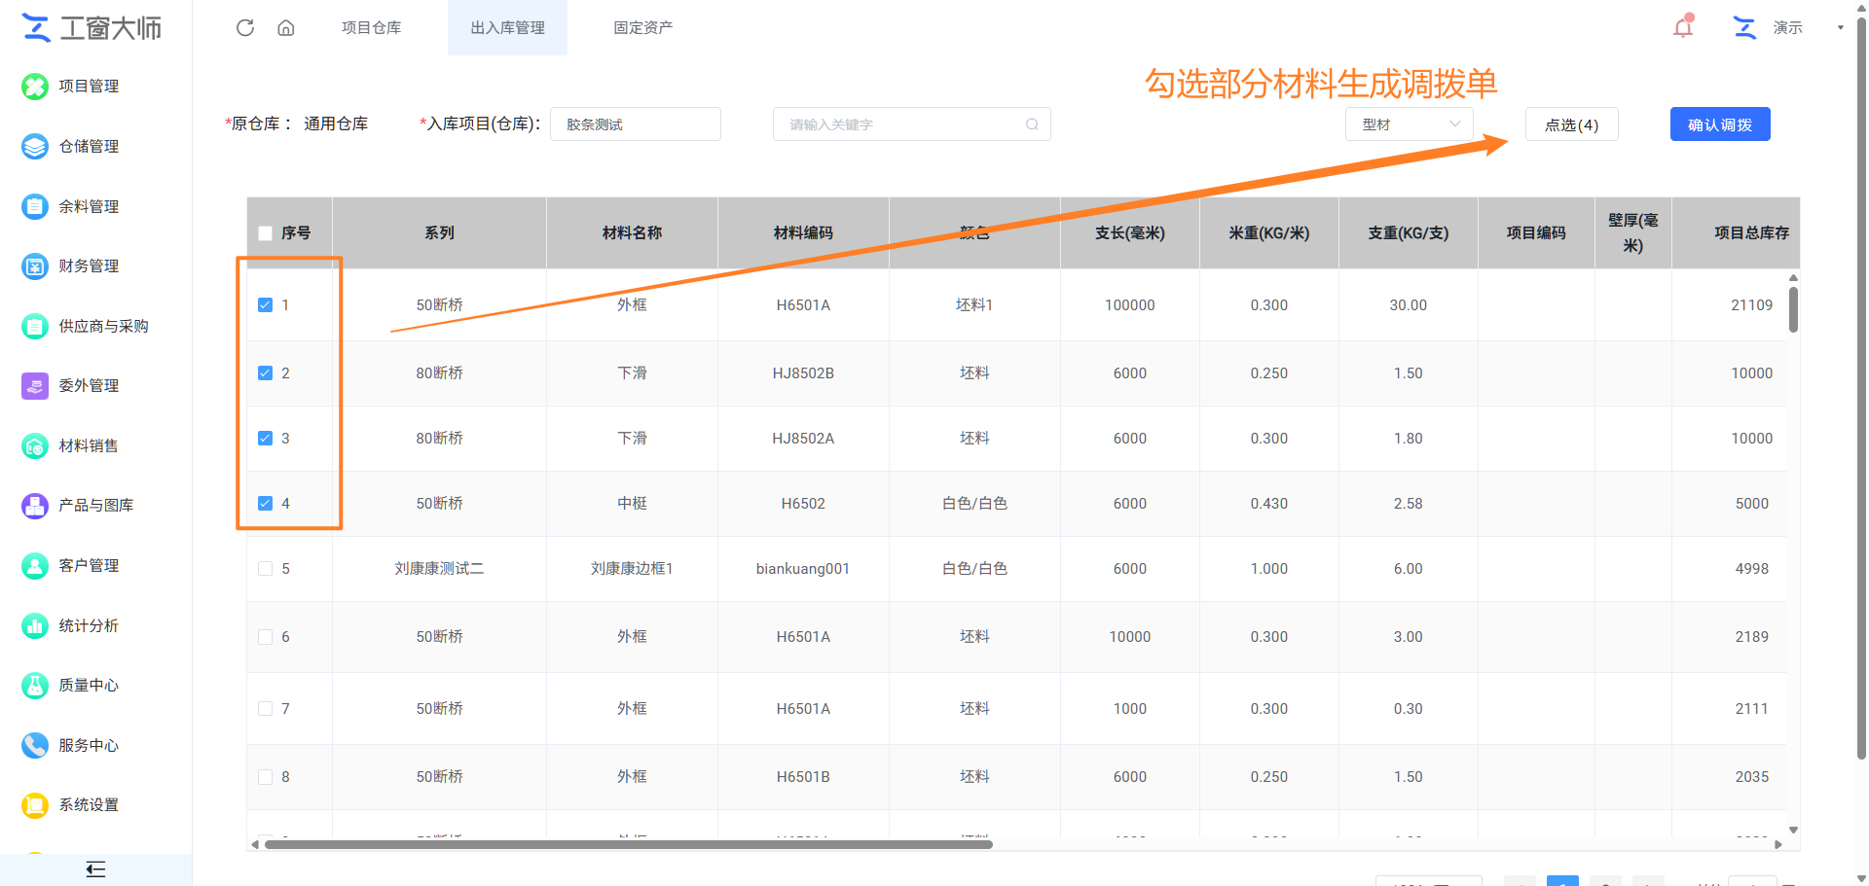
Task: Click the 工窗大师 logo
Action: point(92,28)
